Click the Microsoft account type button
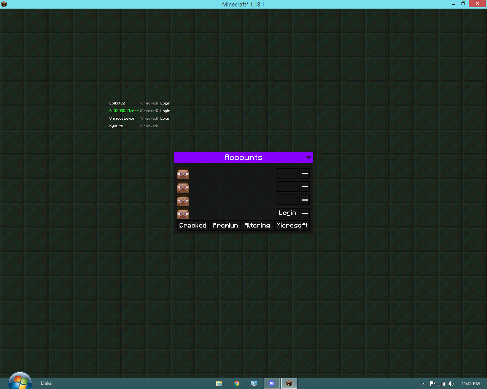The image size is (487, 389). 292,225
